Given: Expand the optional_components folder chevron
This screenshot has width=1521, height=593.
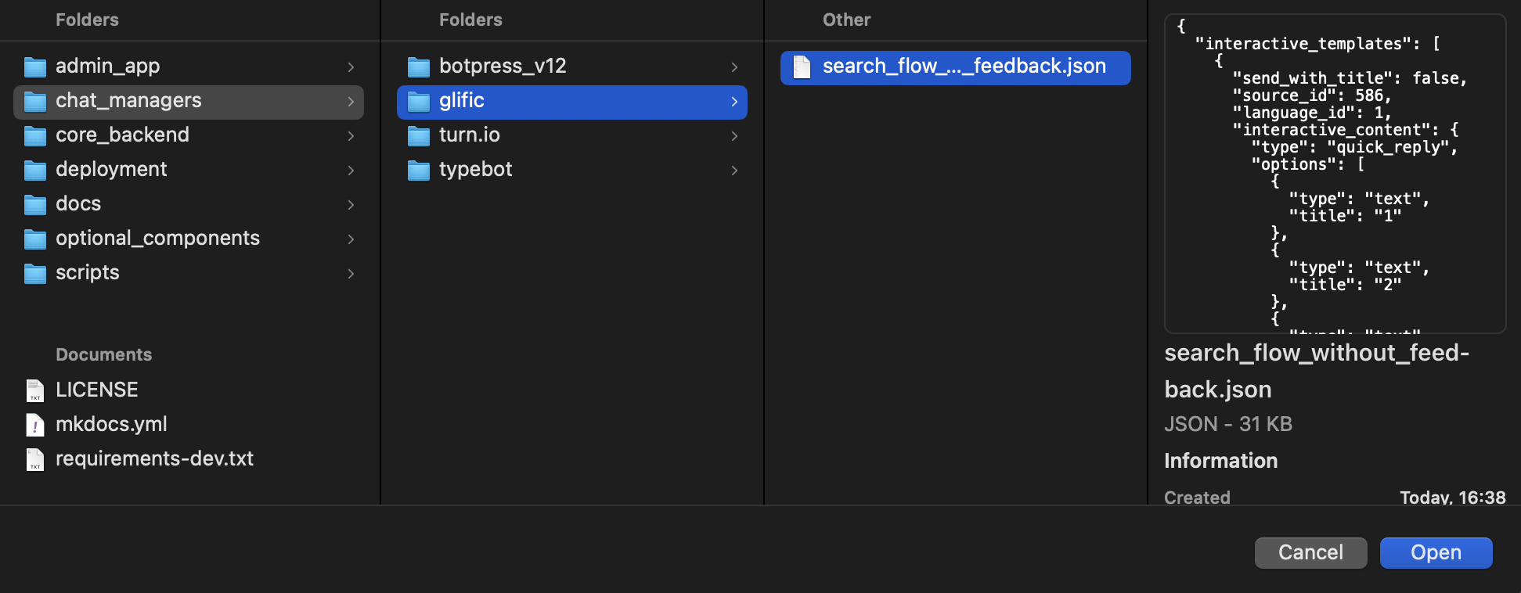Looking at the screenshot, I should (x=351, y=239).
